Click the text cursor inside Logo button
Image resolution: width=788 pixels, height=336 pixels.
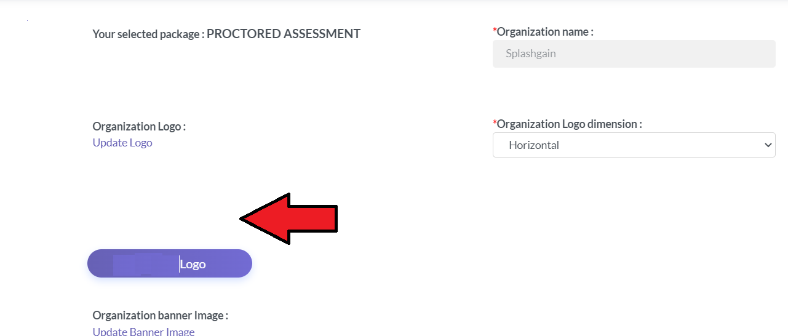pyautogui.click(x=180, y=264)
